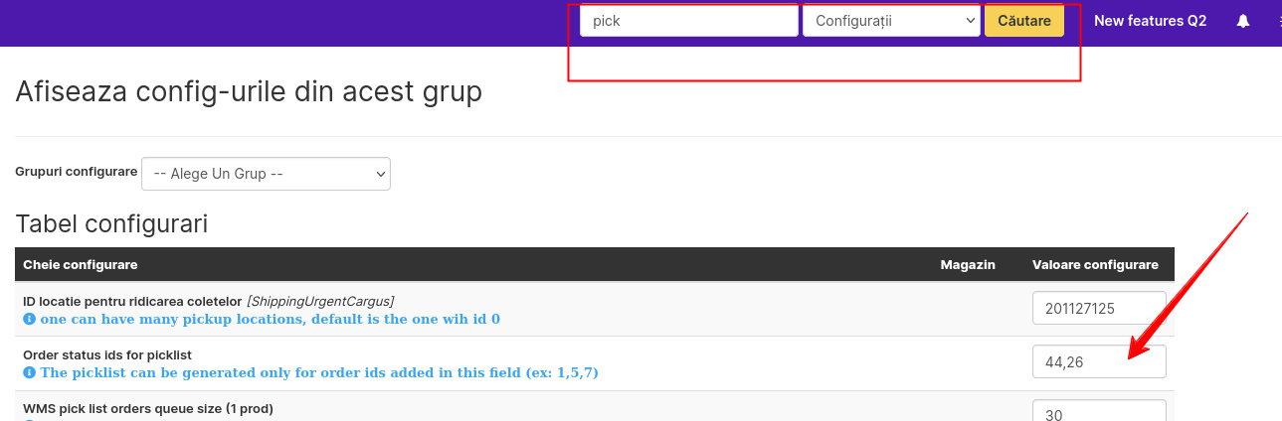This screenshot has height=421, width=1282.
Task: Edit the pickup location ID field 201127125
Action: [1099, 309]
